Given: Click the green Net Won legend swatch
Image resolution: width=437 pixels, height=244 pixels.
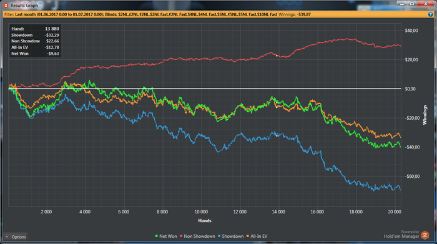Looking at the screenshot, I should [156, 237].
